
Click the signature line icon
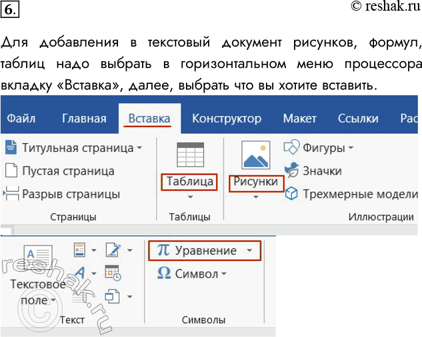point(113,250)
